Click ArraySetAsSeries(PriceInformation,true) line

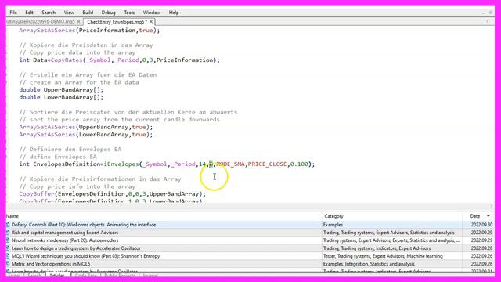(x=89, y=31)
